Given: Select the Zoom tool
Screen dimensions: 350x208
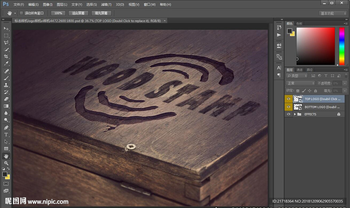Looking at the screenshot, I should tap(6, 163).
